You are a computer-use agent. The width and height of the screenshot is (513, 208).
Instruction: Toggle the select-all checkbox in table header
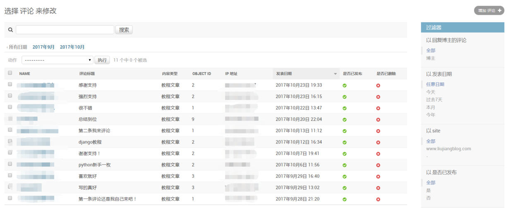(10, 73)
